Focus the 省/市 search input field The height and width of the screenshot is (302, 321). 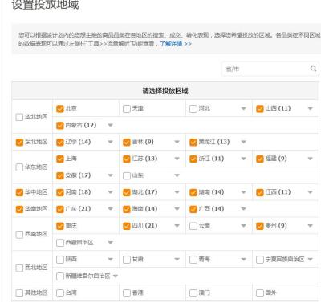270,69
